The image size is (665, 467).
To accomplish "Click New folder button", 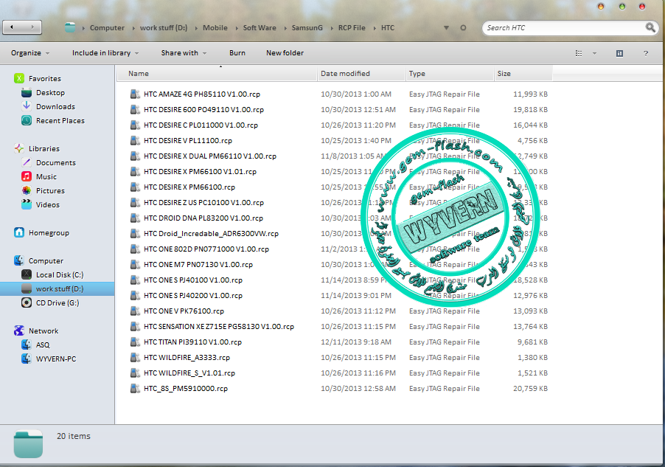I will (x=285, y=53).
